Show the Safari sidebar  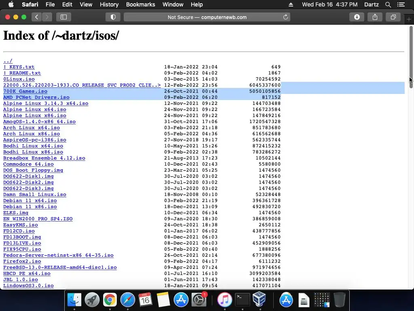63,17
